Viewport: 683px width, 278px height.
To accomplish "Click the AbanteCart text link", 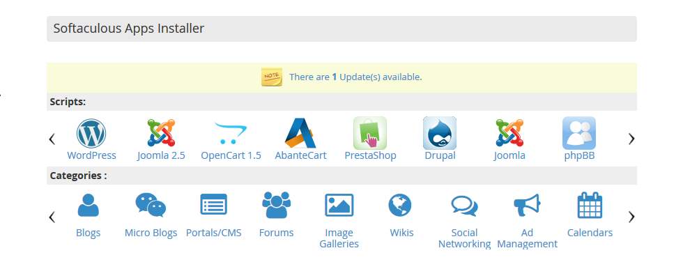I will click(x=300, y=155).
